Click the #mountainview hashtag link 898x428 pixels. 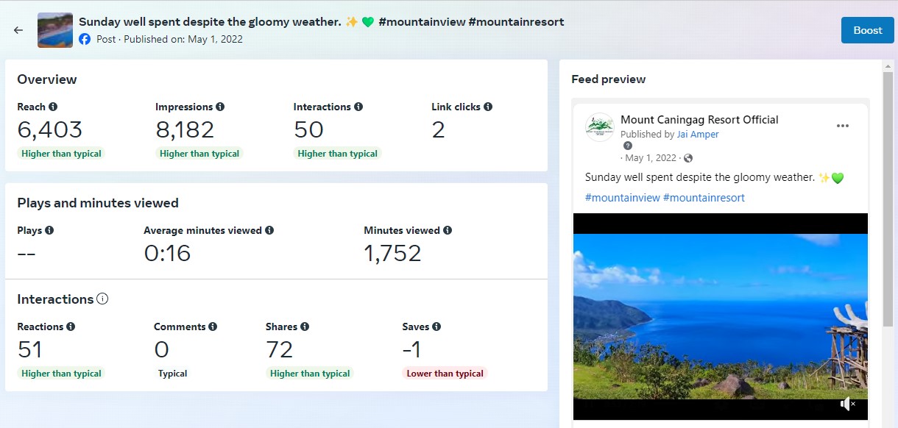(622, 198)
